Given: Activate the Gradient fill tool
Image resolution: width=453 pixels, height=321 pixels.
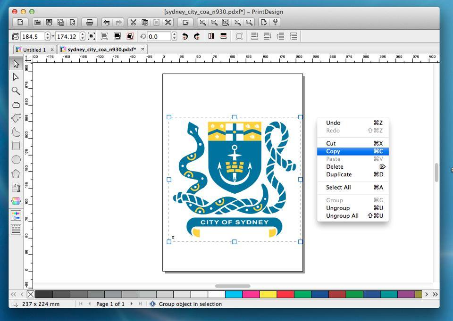Looking at the screenshot, I should pos(16,201).
